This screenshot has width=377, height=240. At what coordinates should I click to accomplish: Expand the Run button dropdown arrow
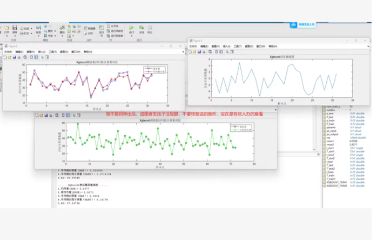click(131, 36)
